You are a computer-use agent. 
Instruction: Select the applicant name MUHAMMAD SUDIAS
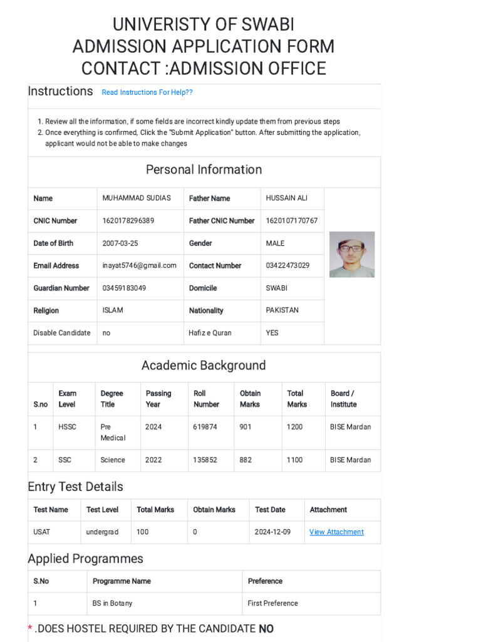137,198
